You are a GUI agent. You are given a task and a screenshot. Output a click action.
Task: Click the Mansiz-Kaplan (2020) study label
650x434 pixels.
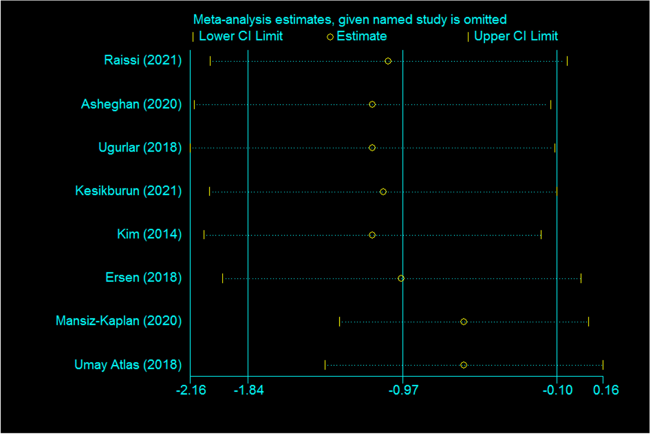click(x=119, y=321)
